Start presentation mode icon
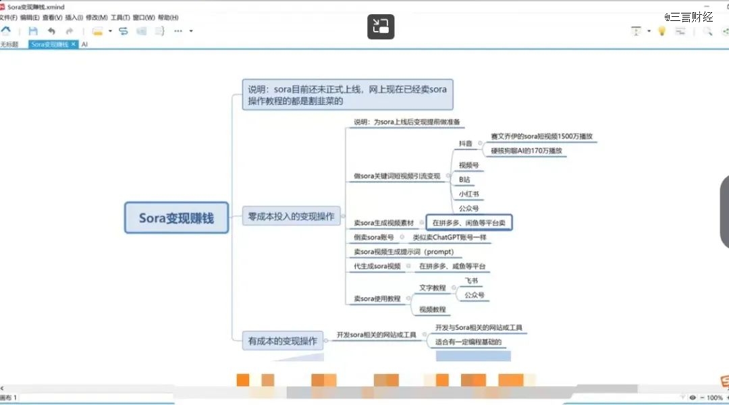The height and width of the screenshot is (405, 729). [x=636, y=31]
